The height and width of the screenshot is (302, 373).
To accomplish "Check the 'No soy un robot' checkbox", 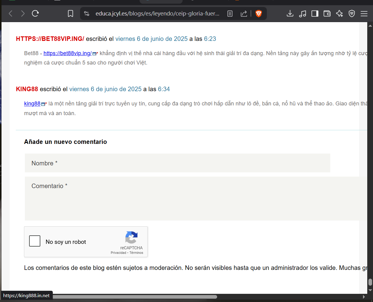I will pyautogui.click(x=35, y=241).
